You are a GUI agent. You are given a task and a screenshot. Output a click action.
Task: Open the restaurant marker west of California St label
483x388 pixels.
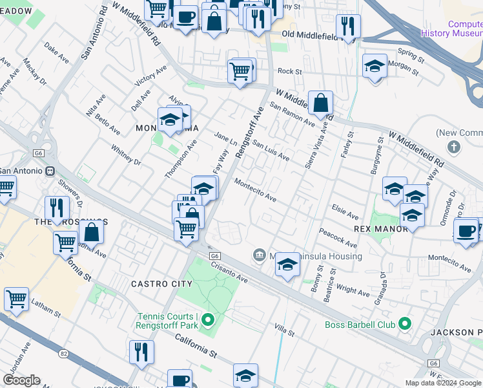click(x=141, y=352)
